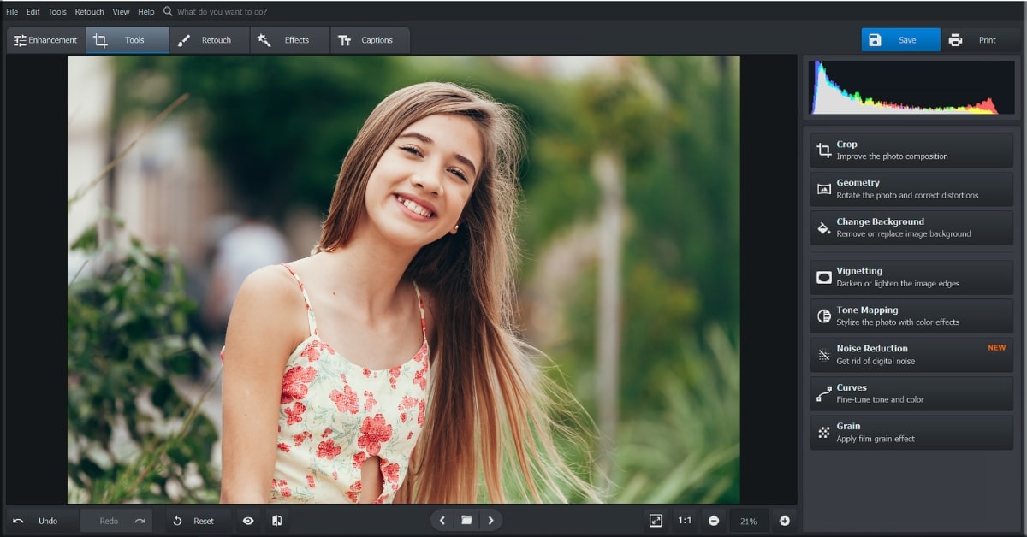Open the Noise Reduction tool
Image resolution: width=1027 pixels, height=537 pixels.
[911, 354]
